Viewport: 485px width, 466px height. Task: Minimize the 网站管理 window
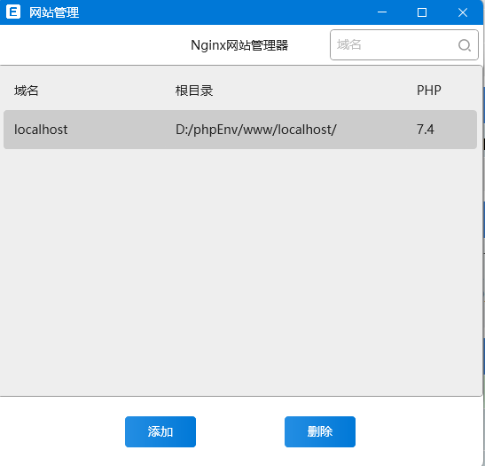[x=382, y=12]
